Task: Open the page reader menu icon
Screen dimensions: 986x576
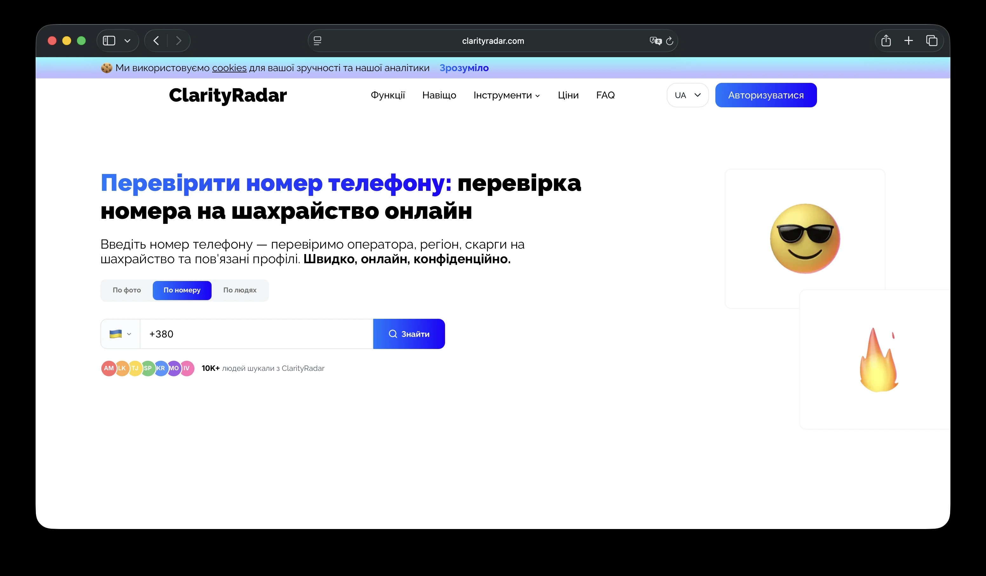Action: pyautogui.click(x=317, y=41)
